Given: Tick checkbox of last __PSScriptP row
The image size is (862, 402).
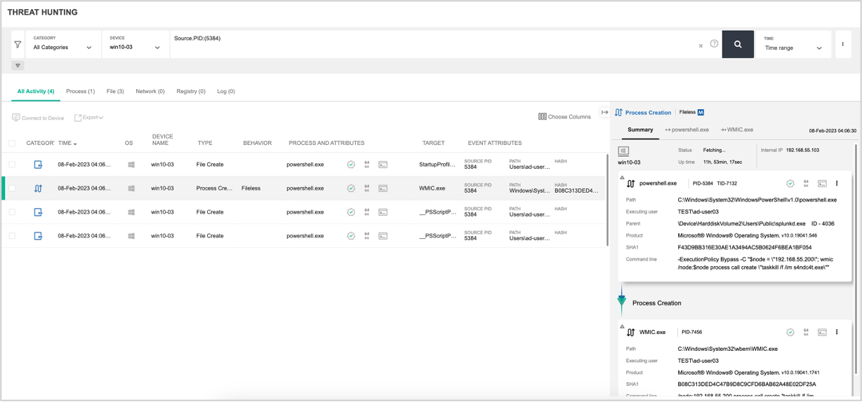Looking at the screenshot, I should (x=12, y=236).
